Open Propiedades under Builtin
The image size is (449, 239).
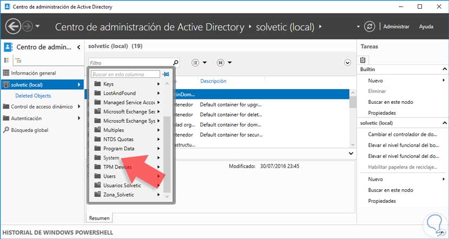[382, 113]
